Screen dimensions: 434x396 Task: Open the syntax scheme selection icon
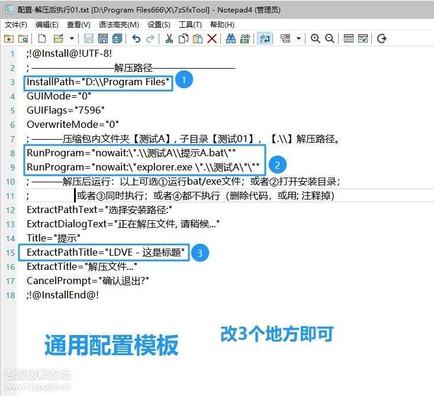coord(349,38)
